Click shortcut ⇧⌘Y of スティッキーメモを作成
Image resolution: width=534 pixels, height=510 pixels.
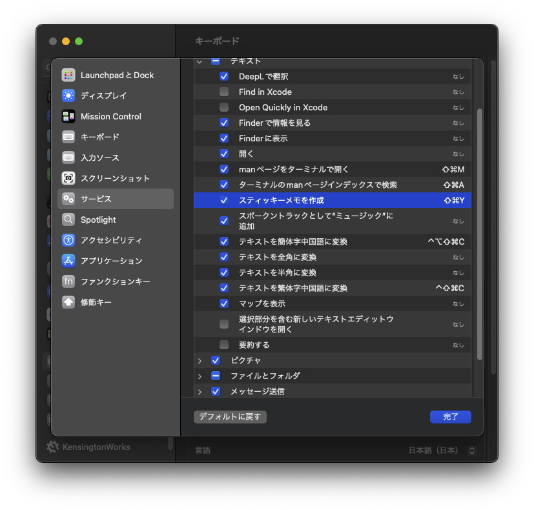pos(454,201)
